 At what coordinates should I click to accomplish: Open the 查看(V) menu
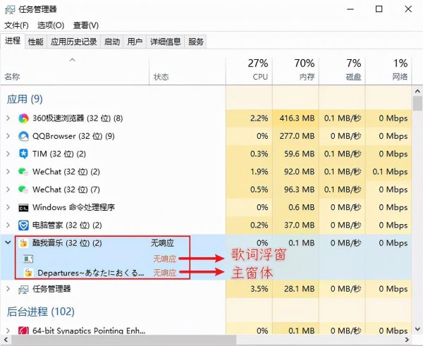[86, 25]
